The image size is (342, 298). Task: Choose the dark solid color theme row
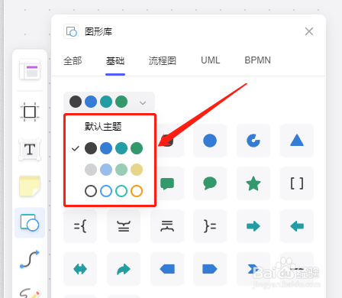pos(114,148)
